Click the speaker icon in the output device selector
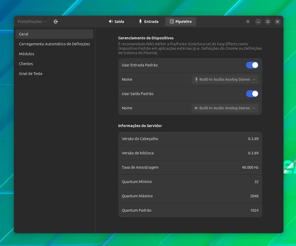Screen dimensions: 296x246 [196, 108]
